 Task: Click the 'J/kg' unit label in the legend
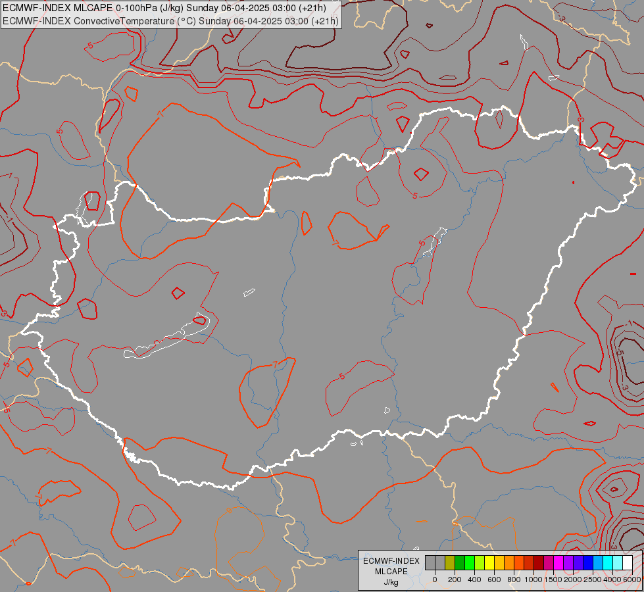[x=391, y=583]
